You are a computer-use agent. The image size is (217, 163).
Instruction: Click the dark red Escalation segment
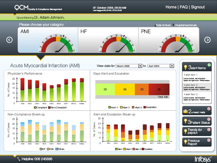[159, 89]
